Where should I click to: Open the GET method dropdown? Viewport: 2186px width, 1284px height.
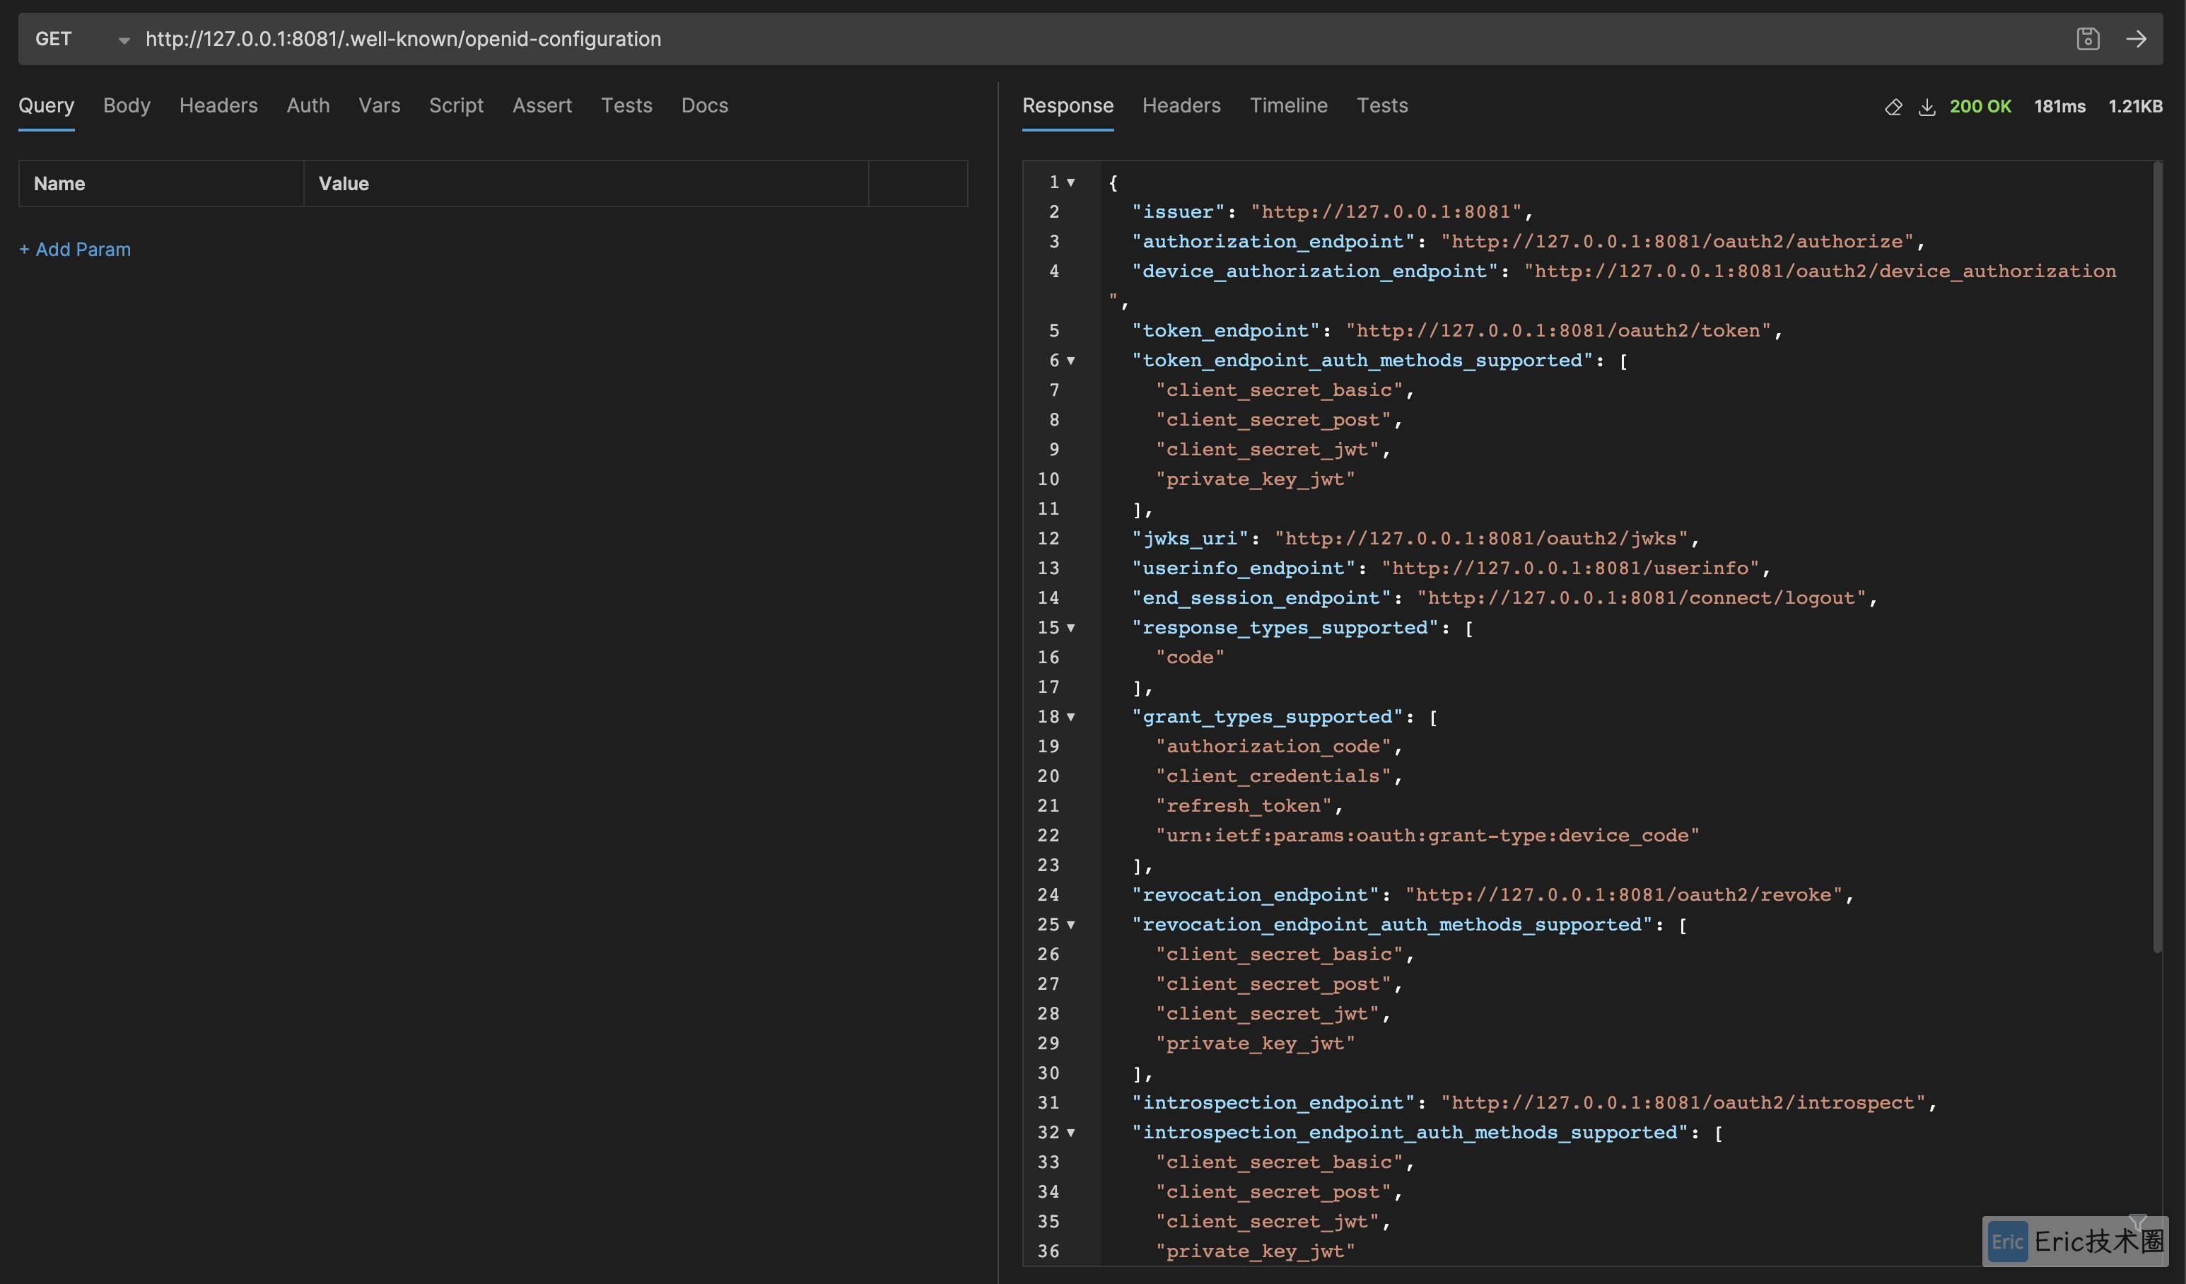point(81,39)
